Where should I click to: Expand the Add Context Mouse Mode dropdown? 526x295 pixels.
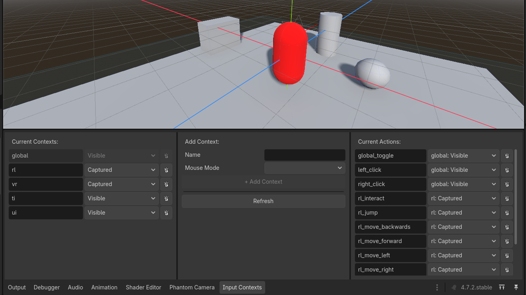coord(305,168)
